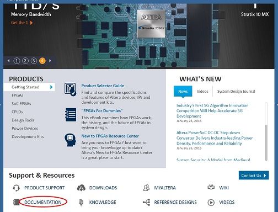Expand Getting Started products arrow
The height and width of the screenshot is (212, 278).
pyautogui.click(x=51, y=87)
